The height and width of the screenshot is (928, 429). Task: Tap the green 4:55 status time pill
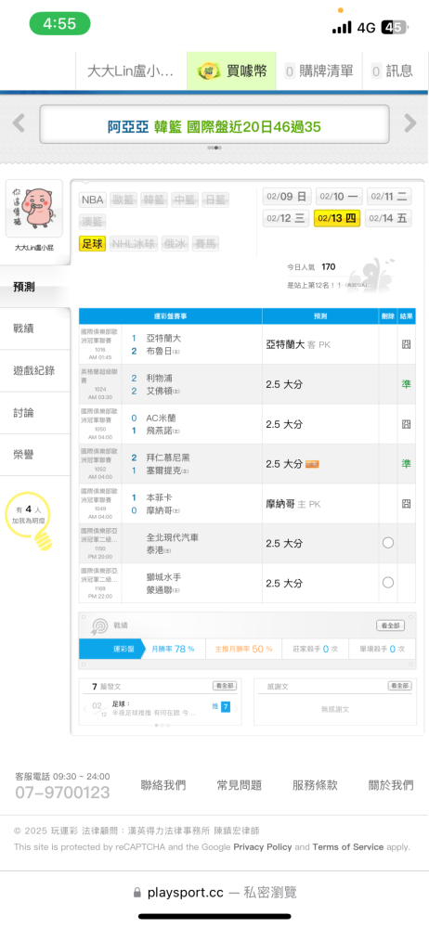tap(59, 24)
